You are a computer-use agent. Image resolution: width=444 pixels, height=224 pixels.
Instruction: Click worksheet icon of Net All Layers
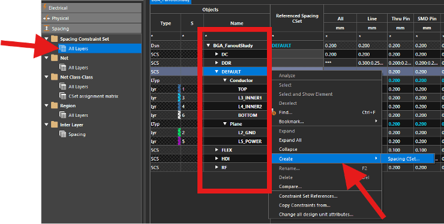point(63,68)
